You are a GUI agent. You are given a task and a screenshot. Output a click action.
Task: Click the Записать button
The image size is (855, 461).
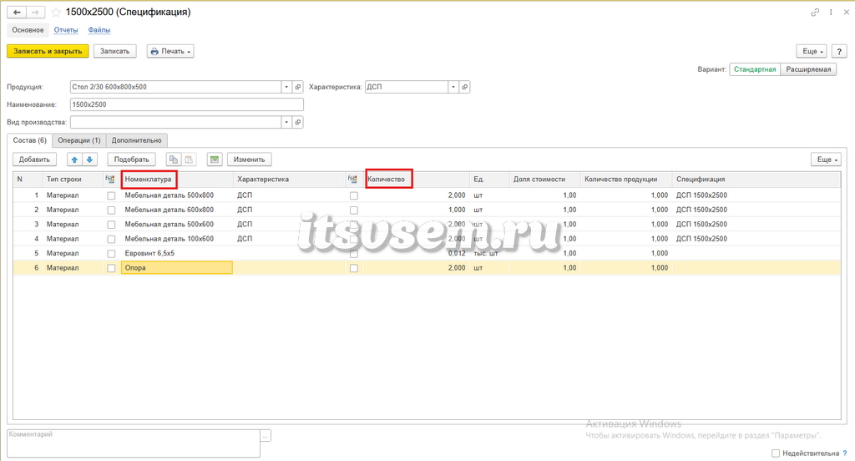(114, 51)
